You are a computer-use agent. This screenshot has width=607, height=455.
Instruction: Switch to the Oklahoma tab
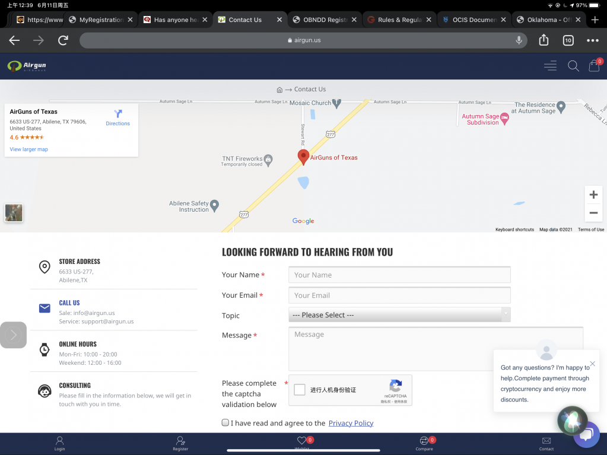pyautogui.click(x=548, y=20)
